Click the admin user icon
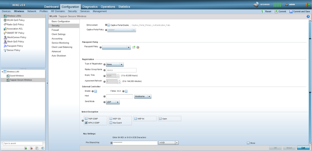Viewport: 312px width, 151px height. pyautogui.click(x=287, y=4)
